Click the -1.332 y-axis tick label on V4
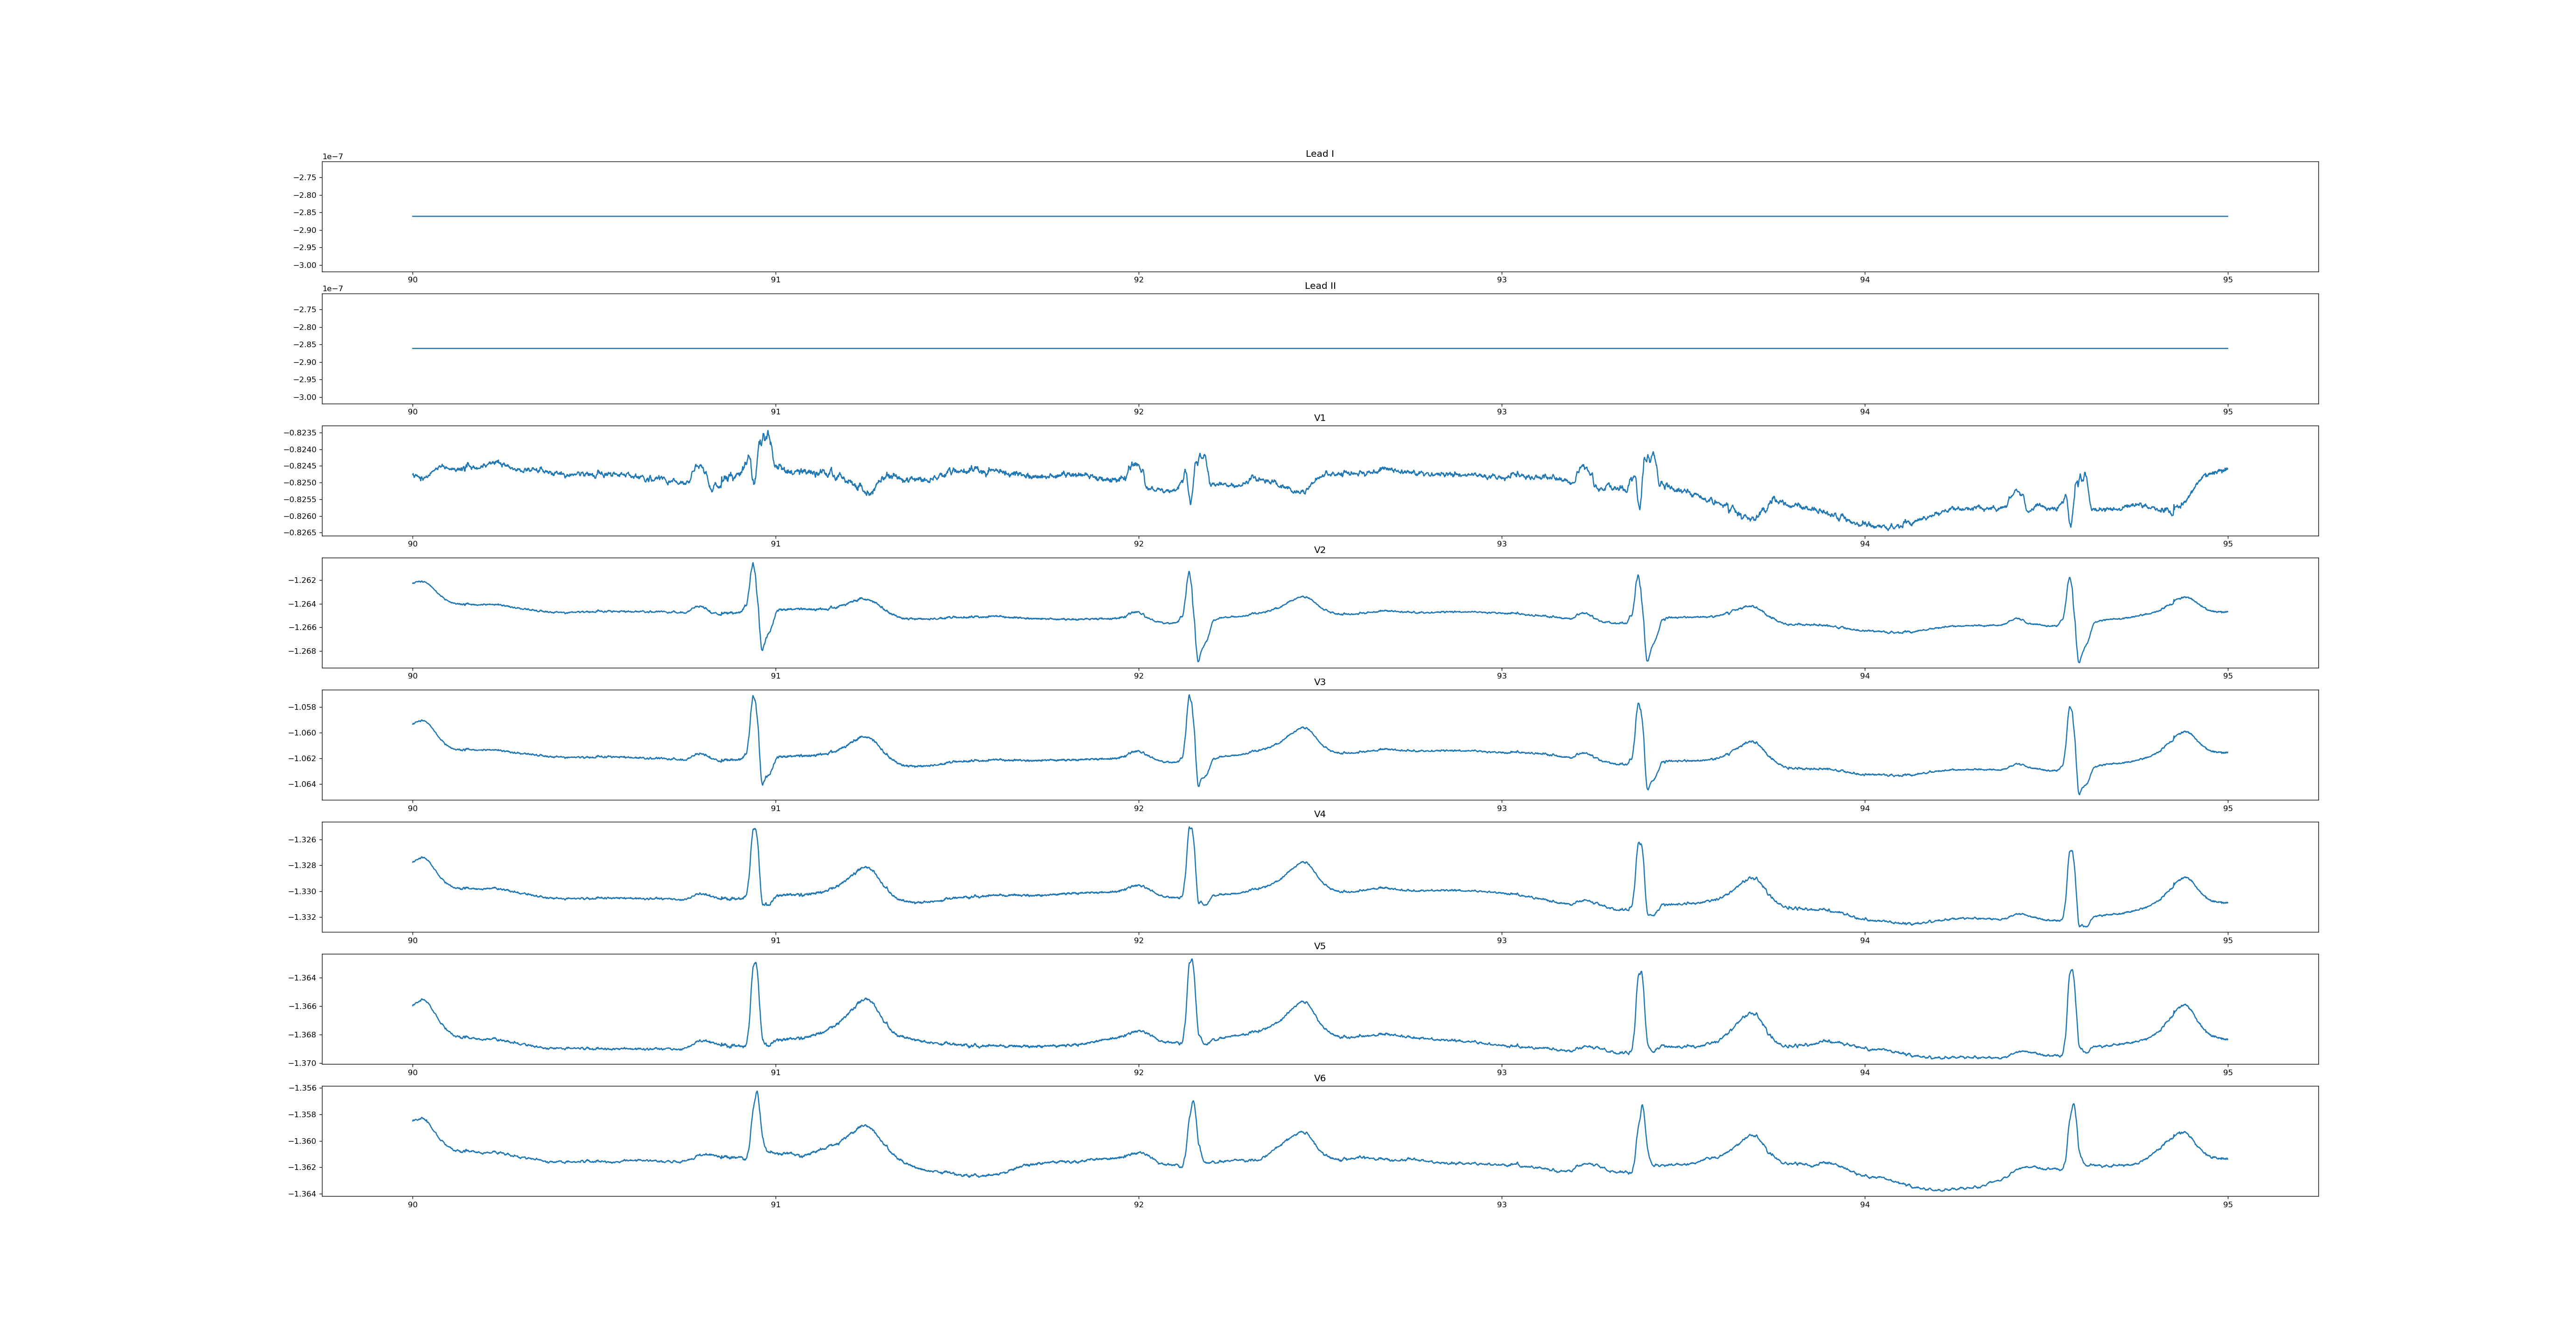 coord(303,917)
